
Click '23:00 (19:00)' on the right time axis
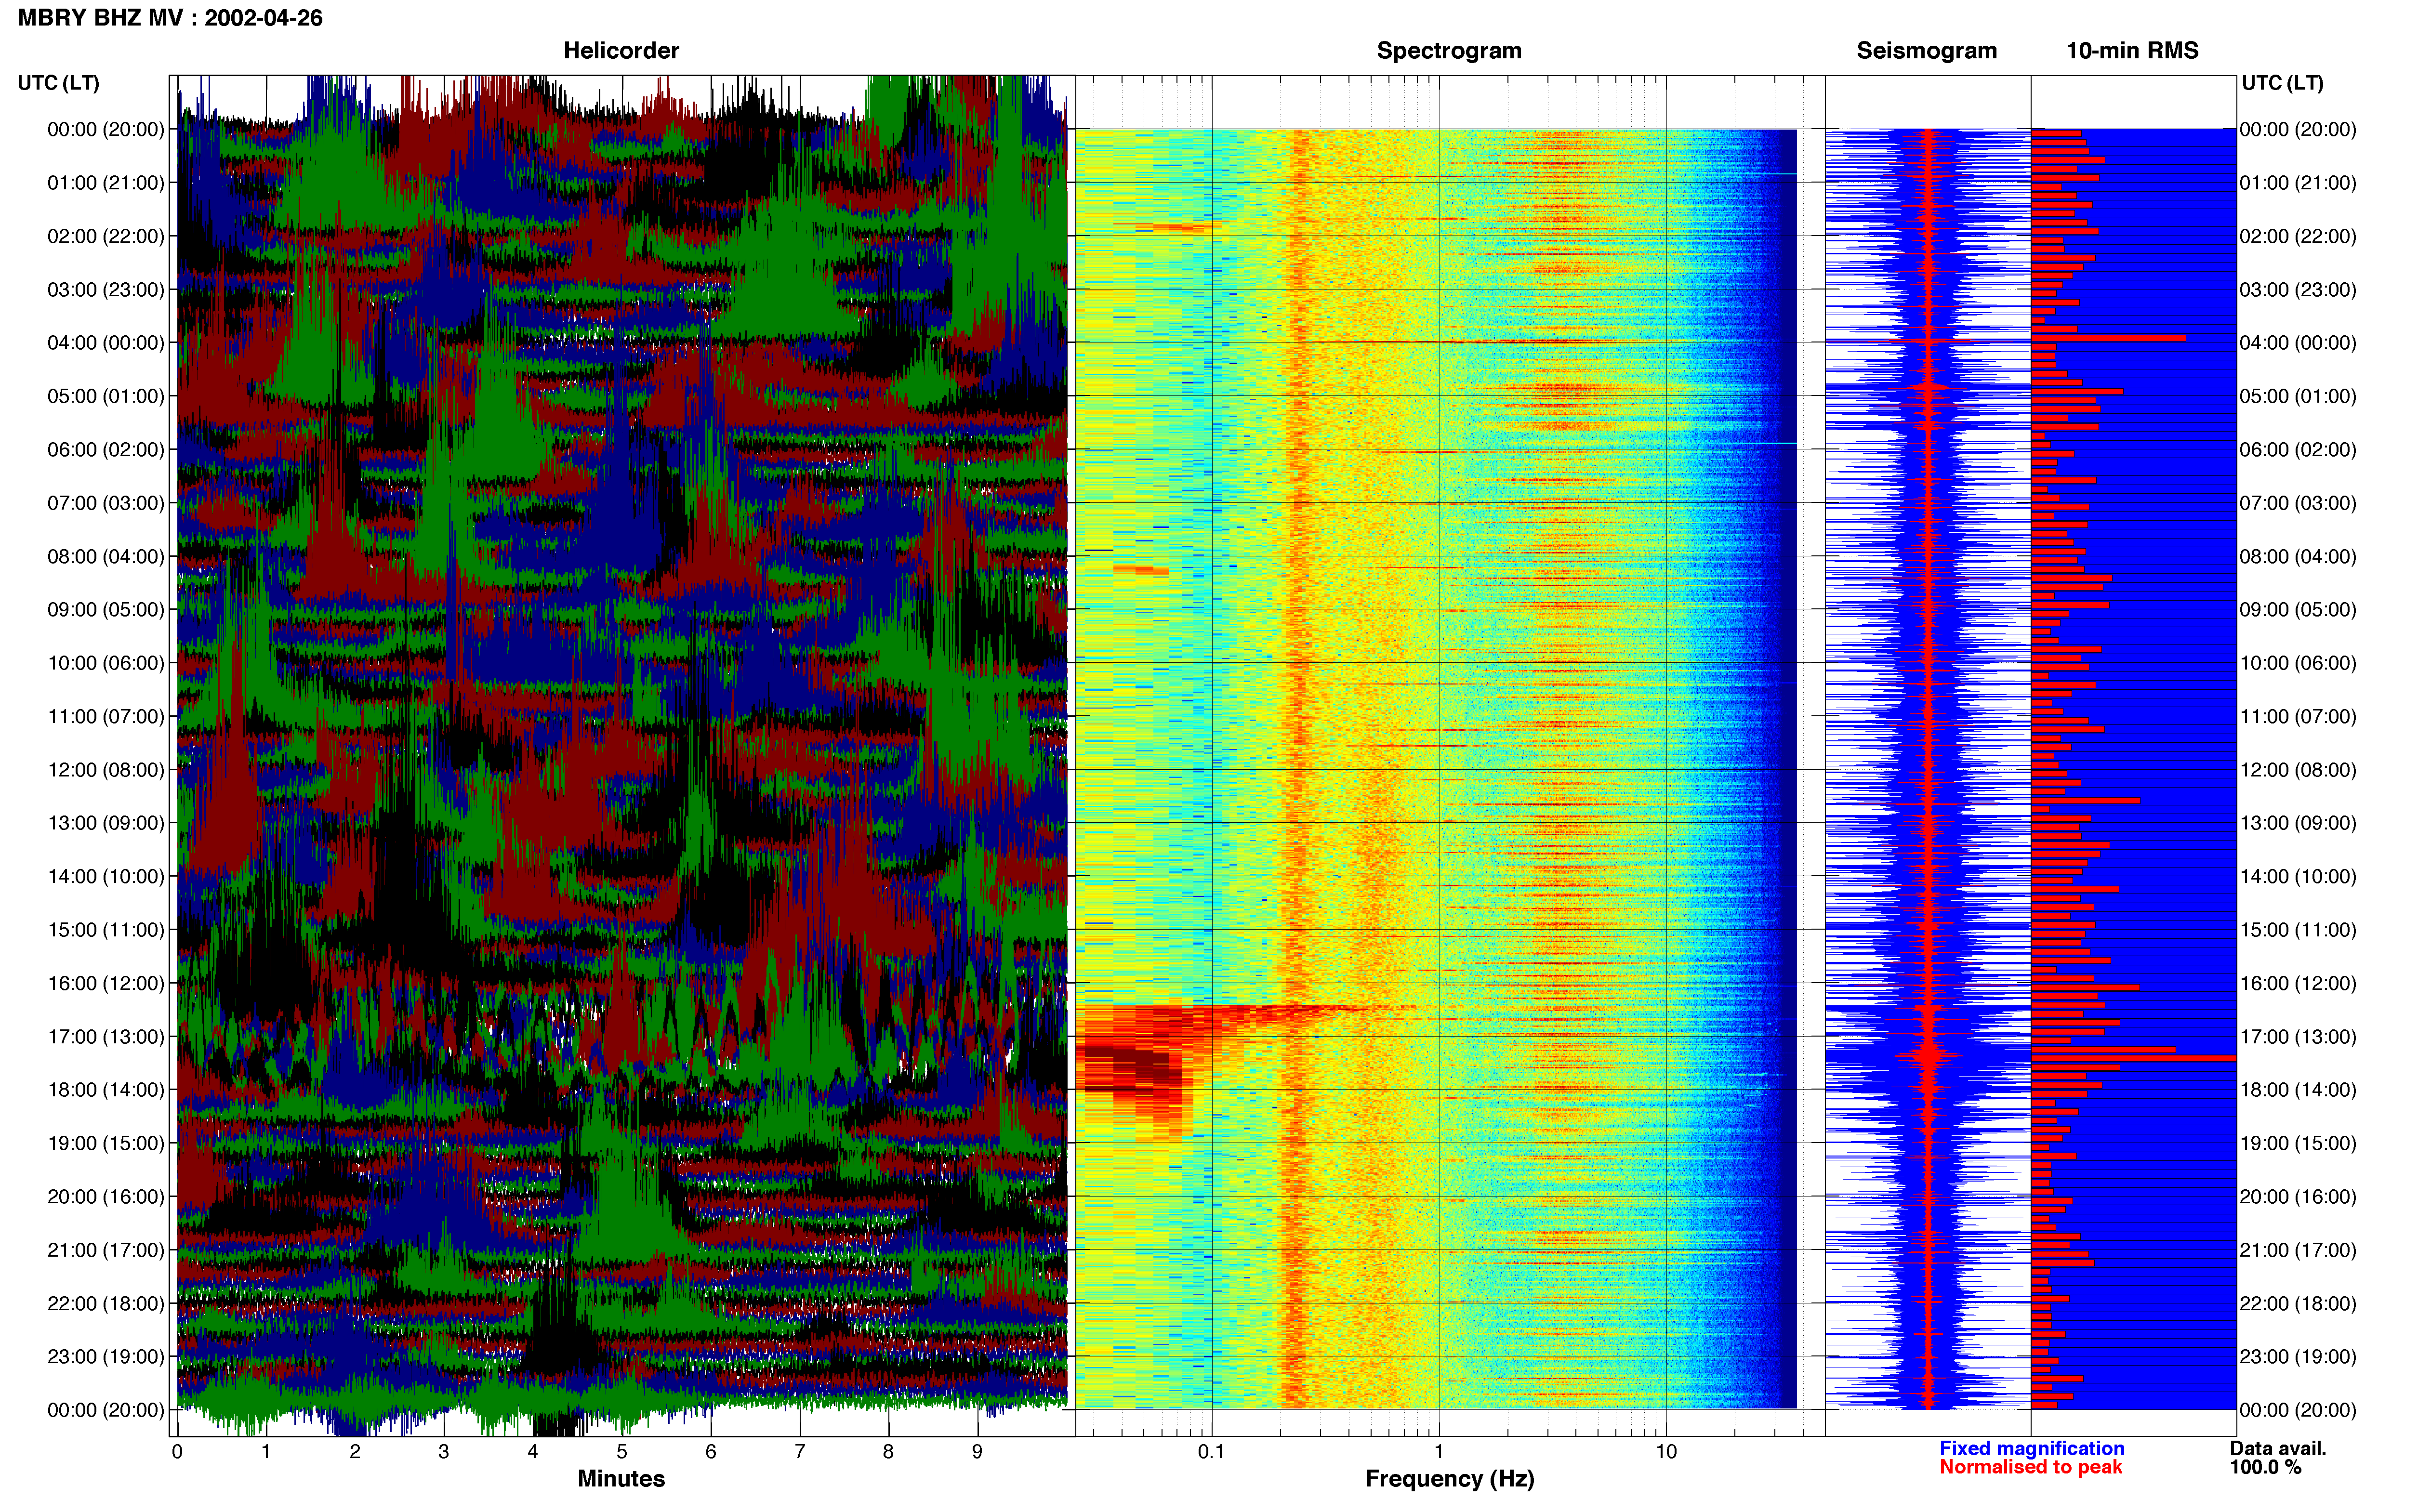[x=2298, y=1357]
